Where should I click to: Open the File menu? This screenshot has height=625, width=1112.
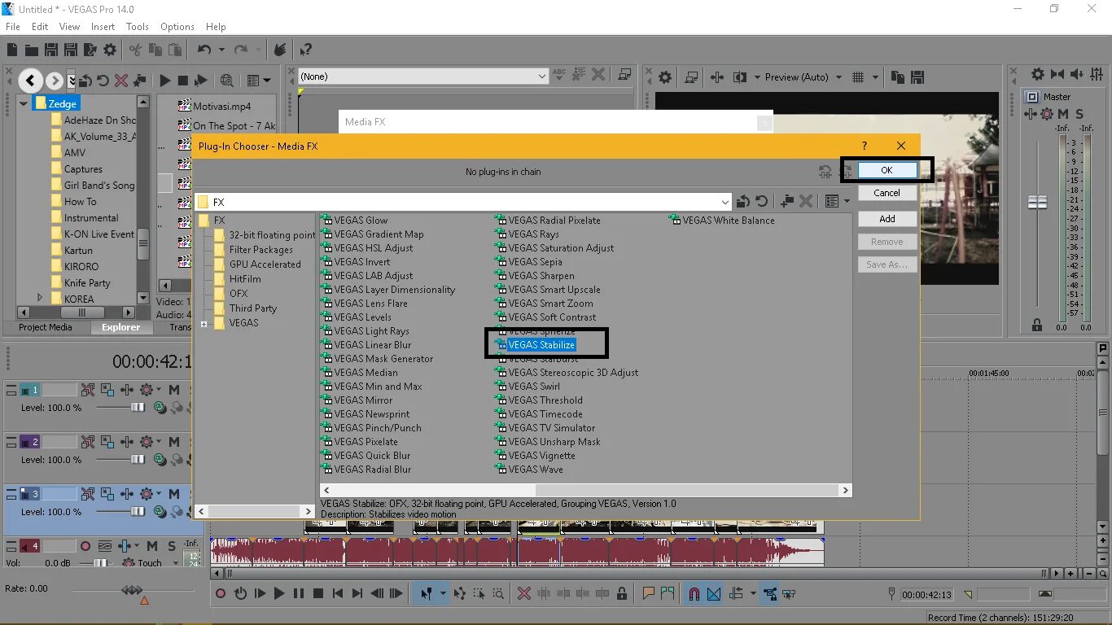(13, 27)
